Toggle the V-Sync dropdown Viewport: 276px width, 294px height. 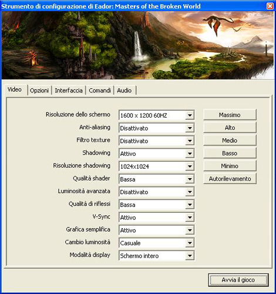tap(157, 217)
